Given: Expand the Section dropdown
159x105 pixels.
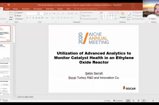Looking at the screenshot, I should [x=19, y=19].
